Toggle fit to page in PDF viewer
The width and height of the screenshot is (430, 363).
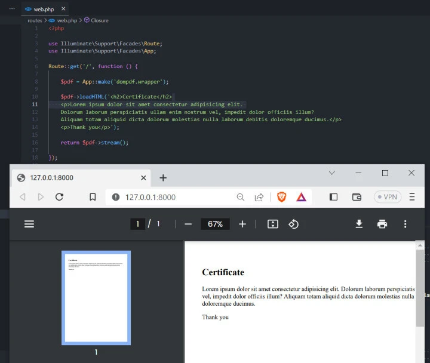pos(272,224)
